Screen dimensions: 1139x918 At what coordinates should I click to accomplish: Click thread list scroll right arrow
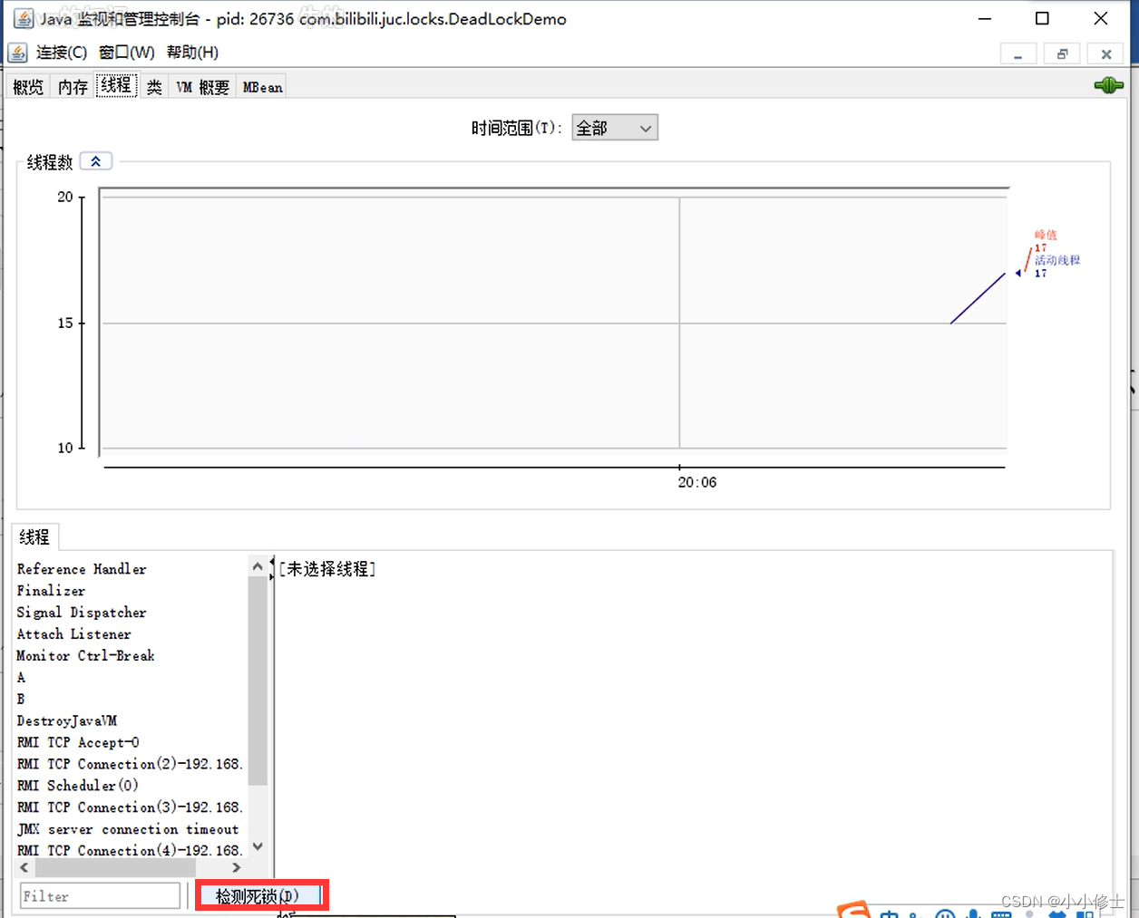coord(237,867)
